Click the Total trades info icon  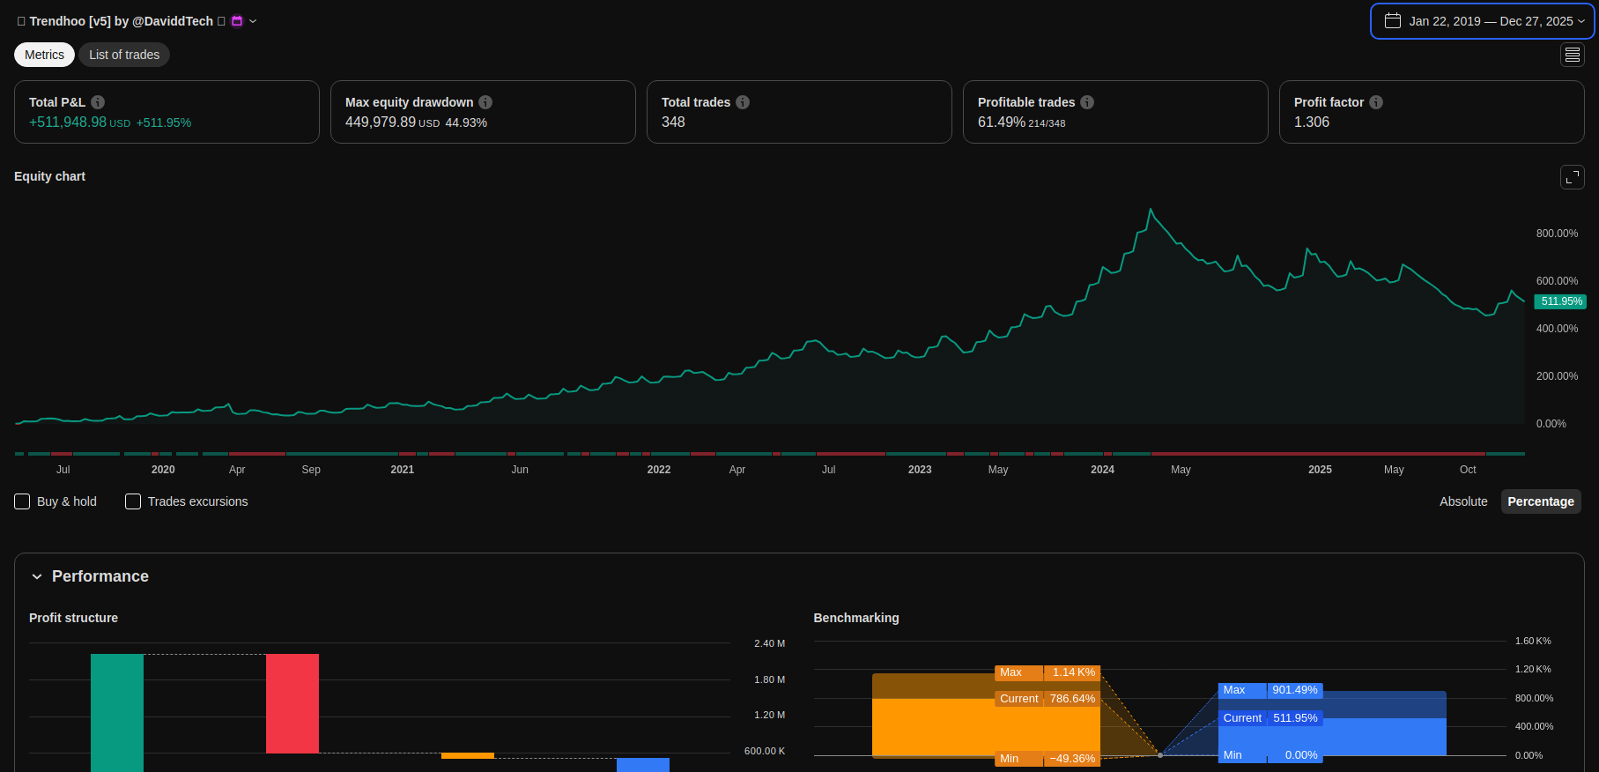743,102
